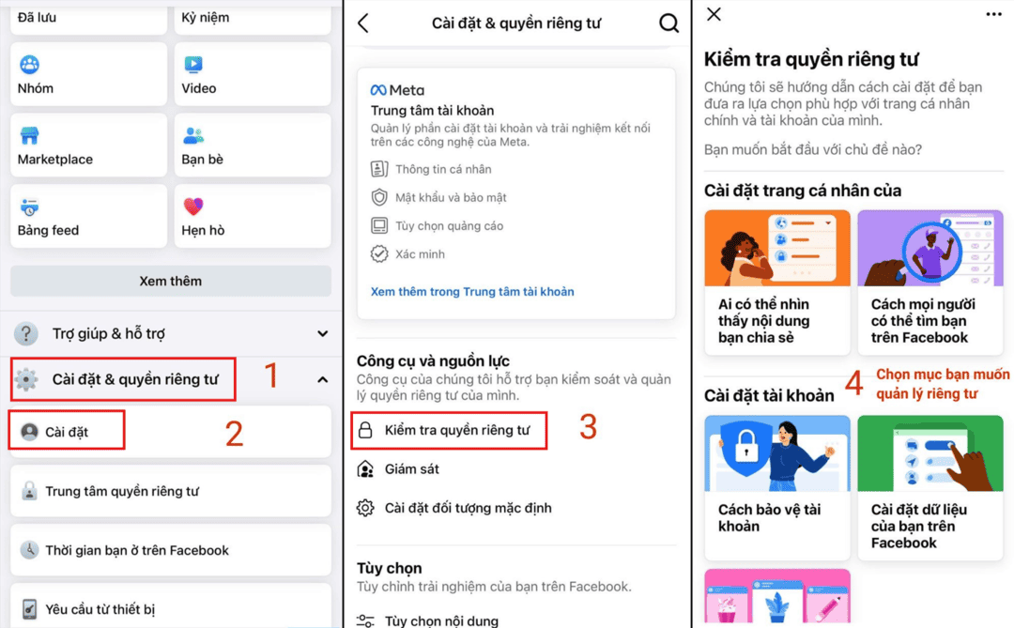Open the Nhóm groups icon
Image resolution: width=1014 pixels, height=628 pixels.
tap(29, 65)
